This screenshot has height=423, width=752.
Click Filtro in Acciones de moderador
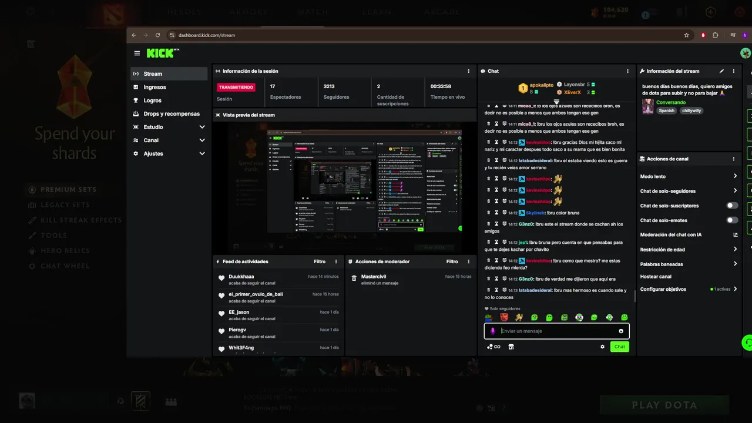pyautogui.click(x=452, y=261)
